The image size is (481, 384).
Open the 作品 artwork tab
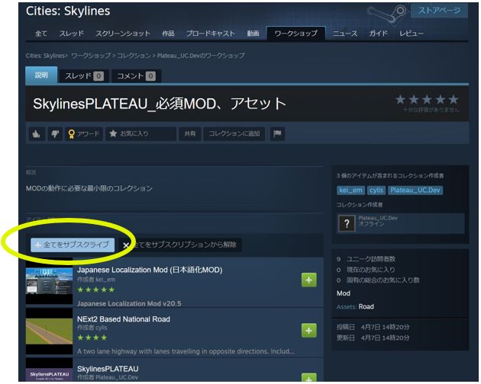coord(168,34)
